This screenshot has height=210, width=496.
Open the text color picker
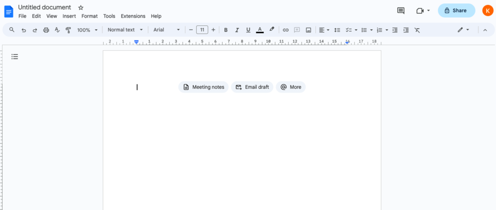[260, 30]
